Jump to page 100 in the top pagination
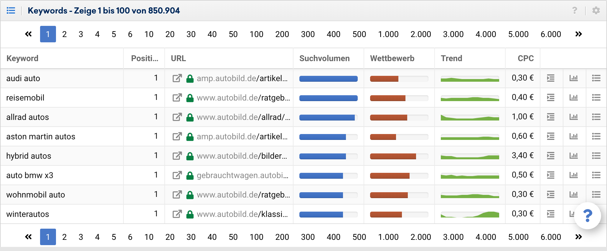This screenshot has height=251, width=607. pos(256,34)
